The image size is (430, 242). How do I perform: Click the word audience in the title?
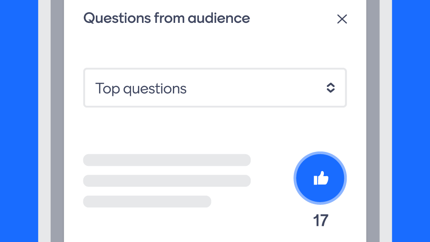click(219, 18)
